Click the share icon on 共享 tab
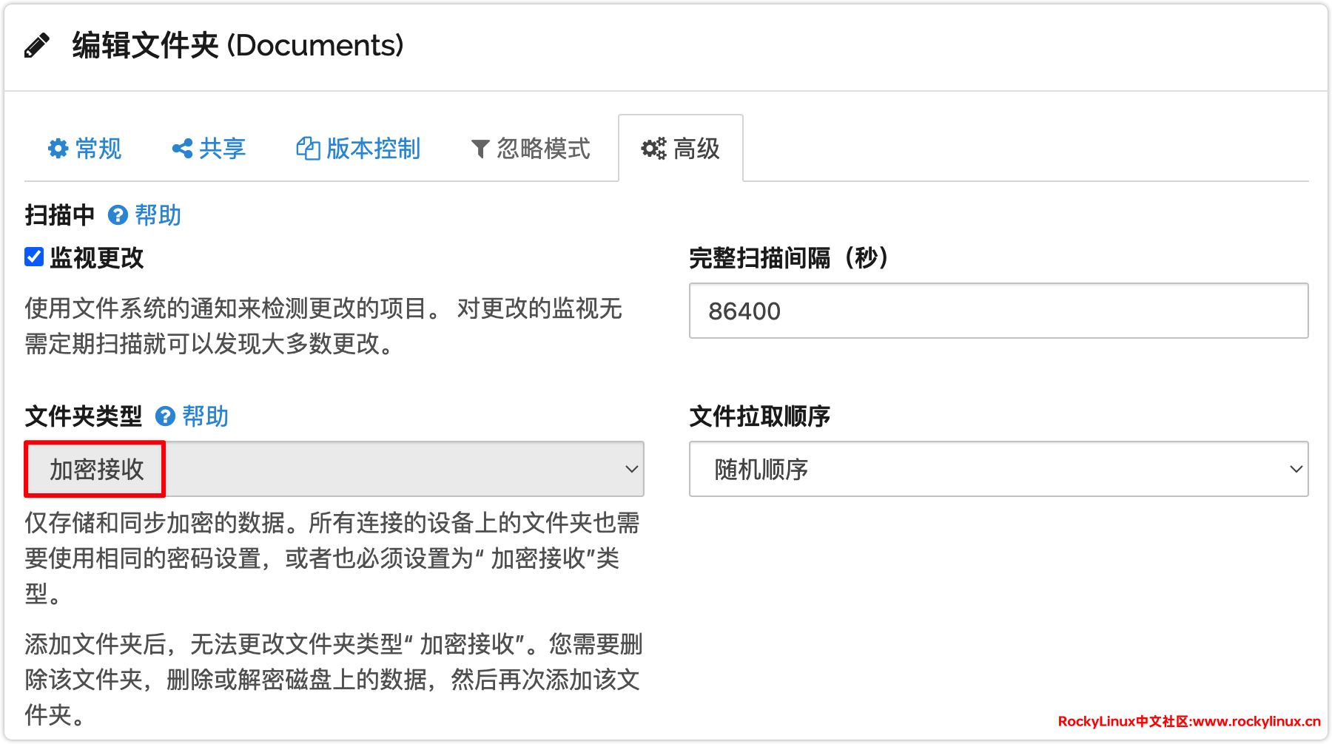Screen dimensions: 1332x744 click(182, 149)
